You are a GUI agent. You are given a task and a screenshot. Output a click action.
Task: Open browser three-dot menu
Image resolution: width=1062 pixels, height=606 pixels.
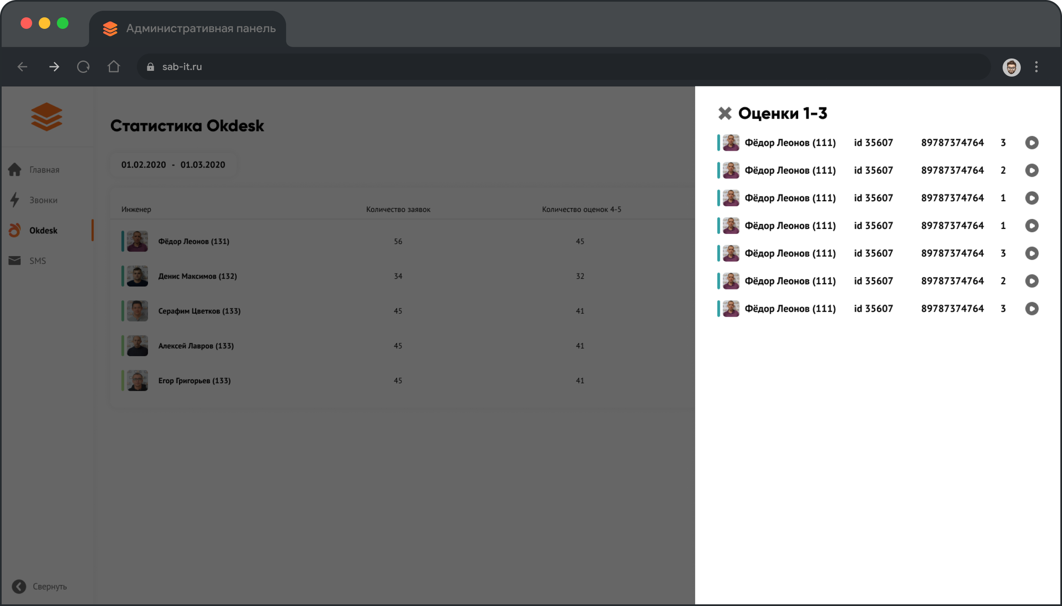click(1036, 67)
